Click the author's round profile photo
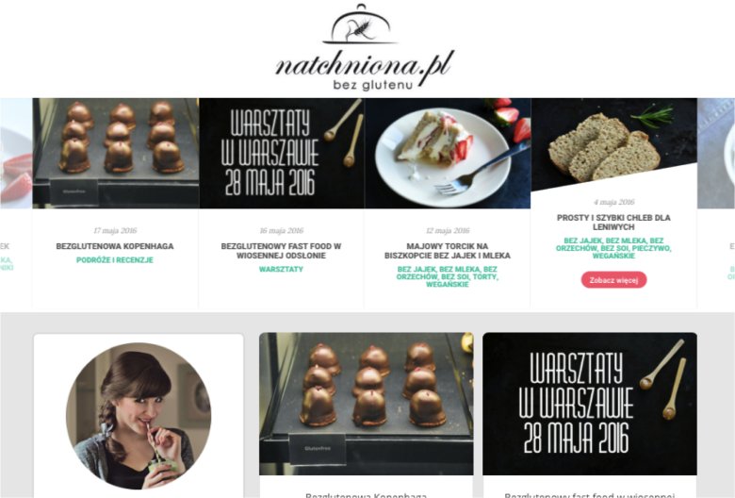This screenshot has width=735, height=498. [x=139, y=416]
